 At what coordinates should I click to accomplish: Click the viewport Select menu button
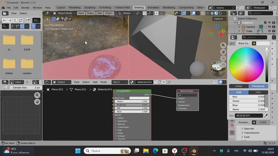(x=90, y=13)
